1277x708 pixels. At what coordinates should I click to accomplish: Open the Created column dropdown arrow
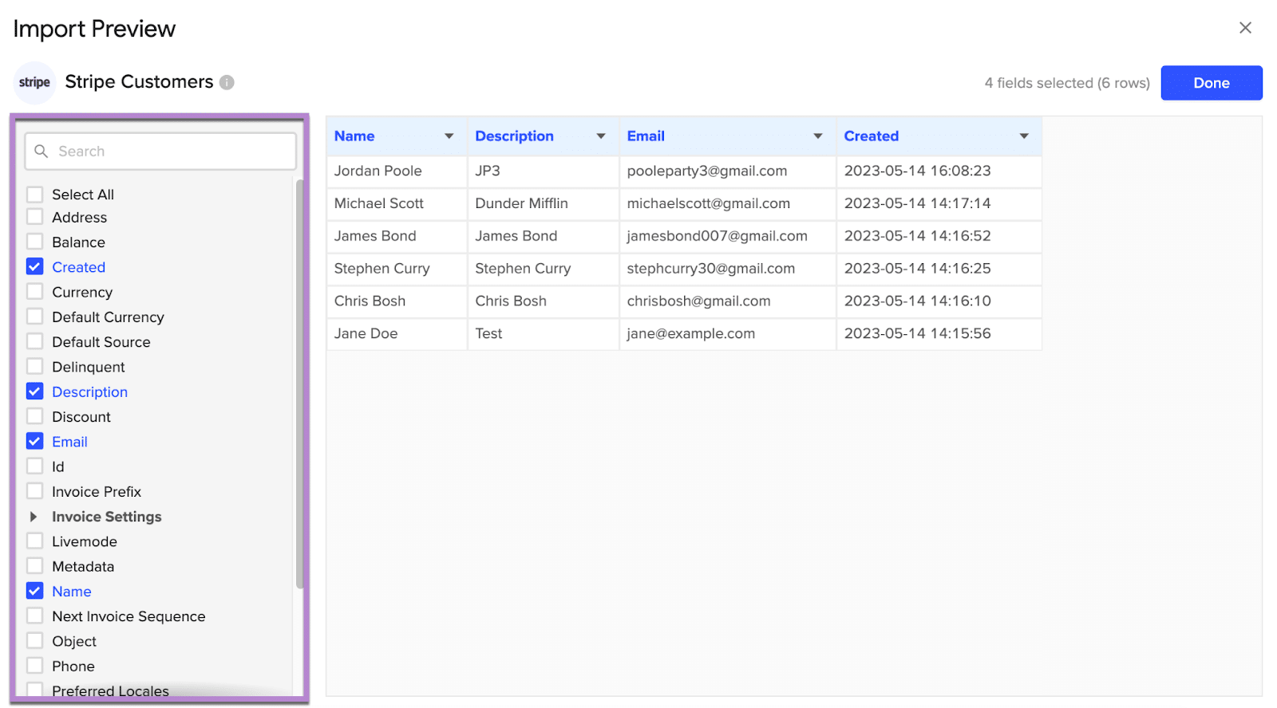(x=1024, y=136)
